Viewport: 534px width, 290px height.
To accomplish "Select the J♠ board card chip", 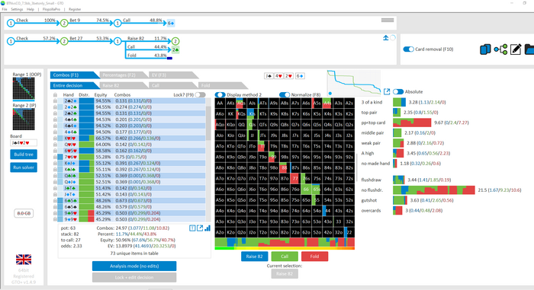I will [x=269, y=76].
